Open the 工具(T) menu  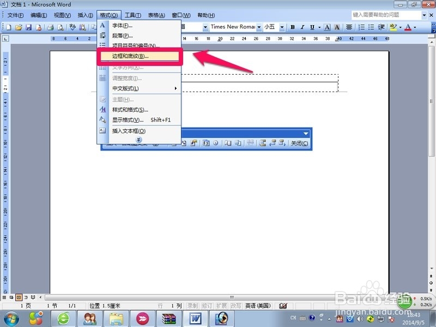(x=132, y=15)
